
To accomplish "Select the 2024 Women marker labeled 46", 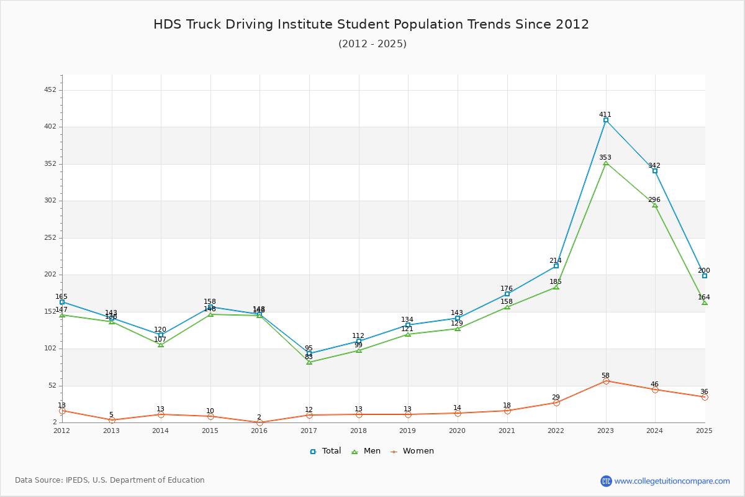I will pyautogui.click(x=655, y=390).
